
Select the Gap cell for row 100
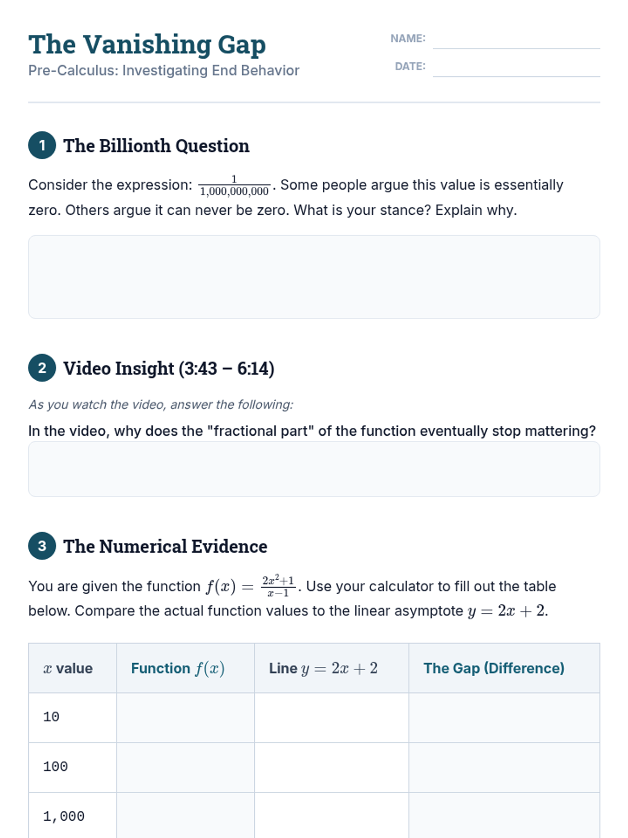(x=504, y=767)
